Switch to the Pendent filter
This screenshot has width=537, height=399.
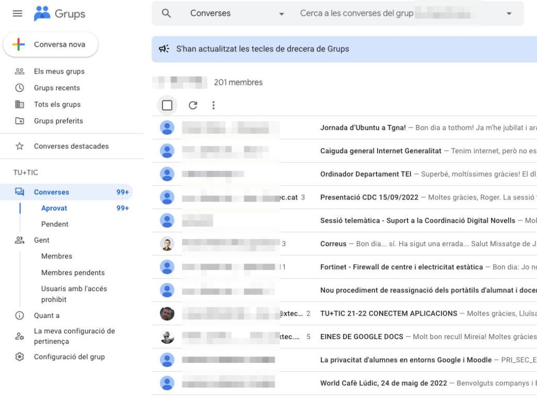pos(54,224)
